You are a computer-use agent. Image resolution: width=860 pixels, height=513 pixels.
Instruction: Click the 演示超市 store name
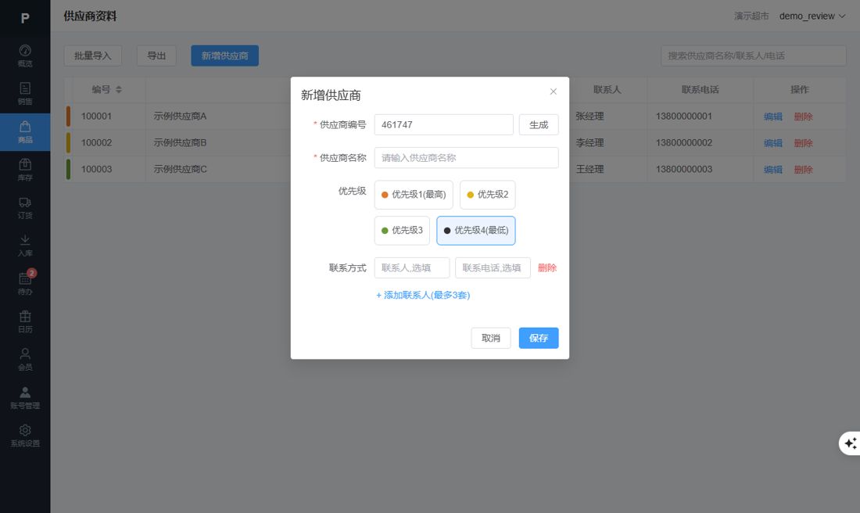point(751,16)
